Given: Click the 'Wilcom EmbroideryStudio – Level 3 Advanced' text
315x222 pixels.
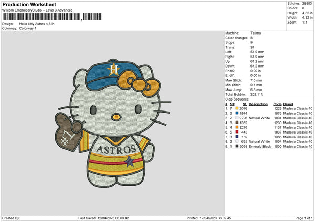Looking at the screenshot, I should [x=37, y=10].
